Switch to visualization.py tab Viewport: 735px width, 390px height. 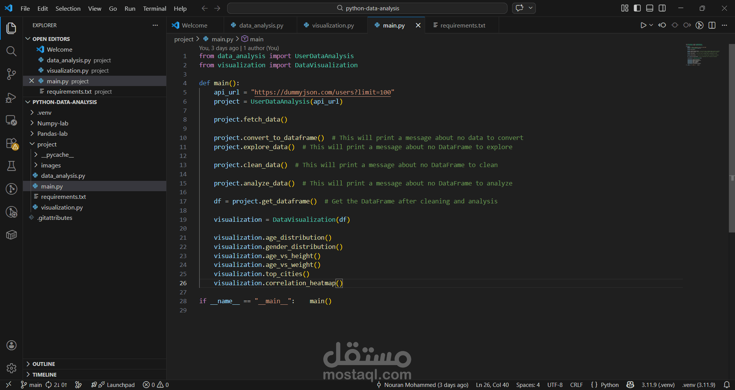[x=332, y=25]
